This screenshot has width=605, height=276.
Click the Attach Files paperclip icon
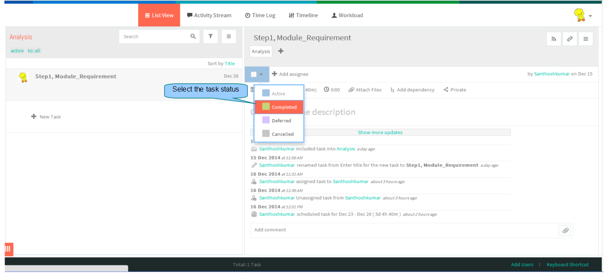click(351, 89)
